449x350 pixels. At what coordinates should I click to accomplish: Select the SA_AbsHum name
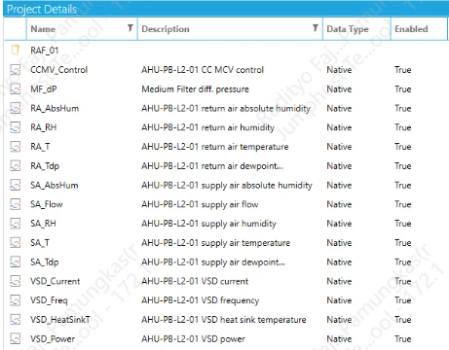point(55,186)
